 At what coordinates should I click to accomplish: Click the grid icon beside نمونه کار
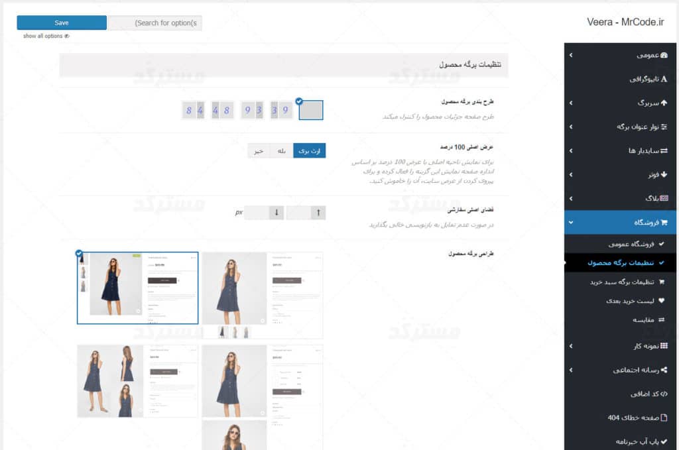[x=664, y=346]
